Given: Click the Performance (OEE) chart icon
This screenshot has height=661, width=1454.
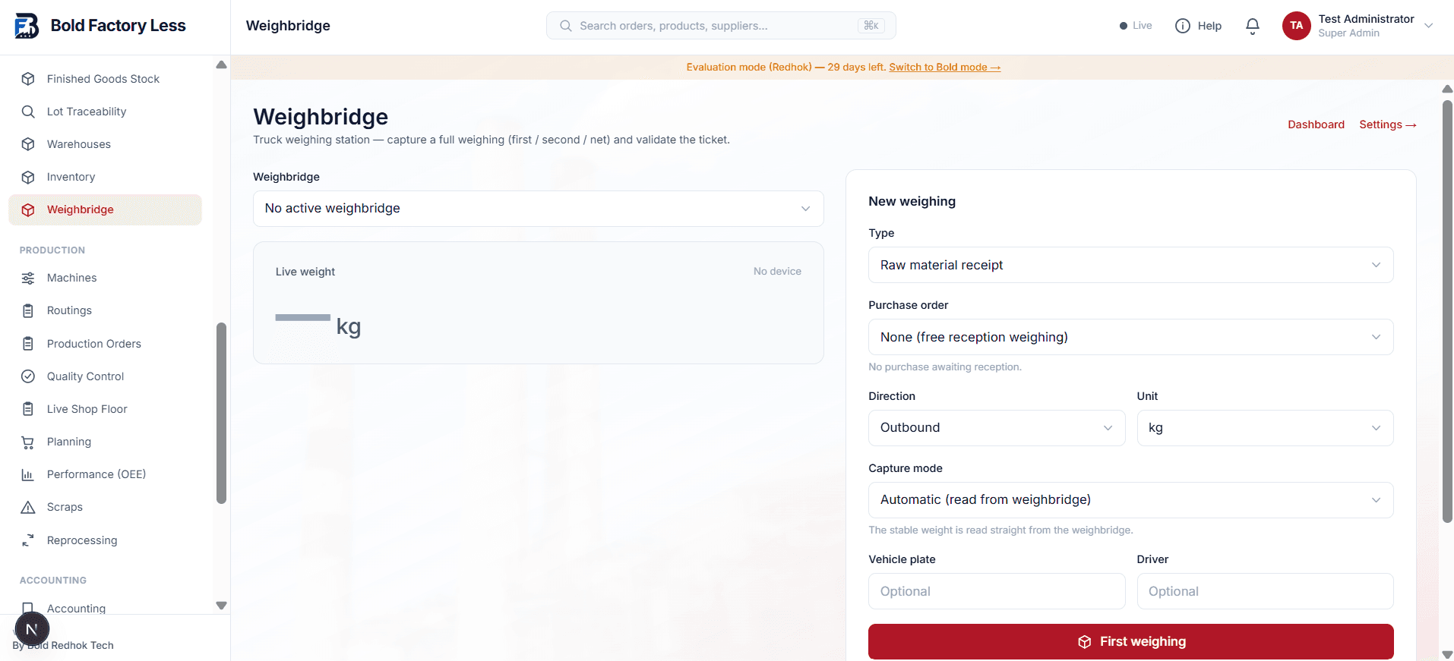Looking at the screenshot, I should tap(28, 474).
